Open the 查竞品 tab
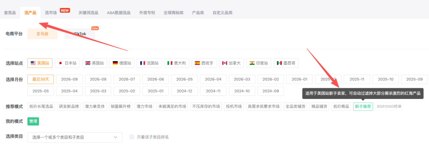The width and height of the screenshot is (429, 145). (10, 13)
